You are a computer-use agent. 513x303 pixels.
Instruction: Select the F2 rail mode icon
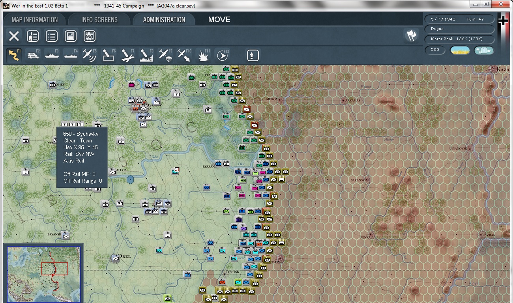(34, 55)
